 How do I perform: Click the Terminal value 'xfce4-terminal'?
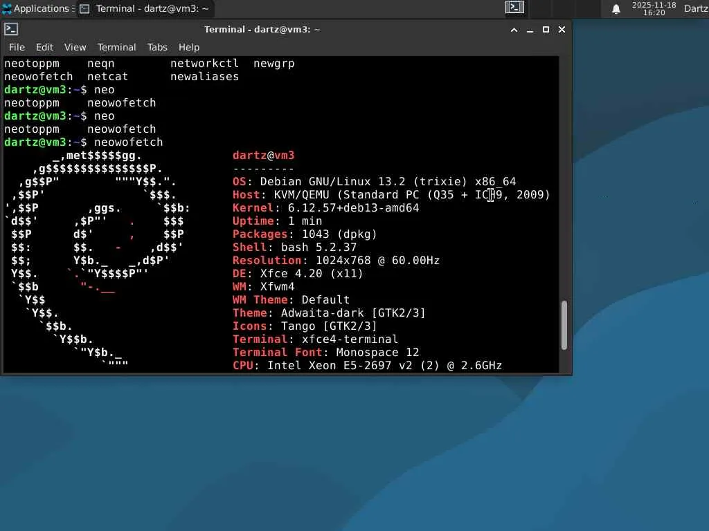pyautogui.click(x=350, y=339)
